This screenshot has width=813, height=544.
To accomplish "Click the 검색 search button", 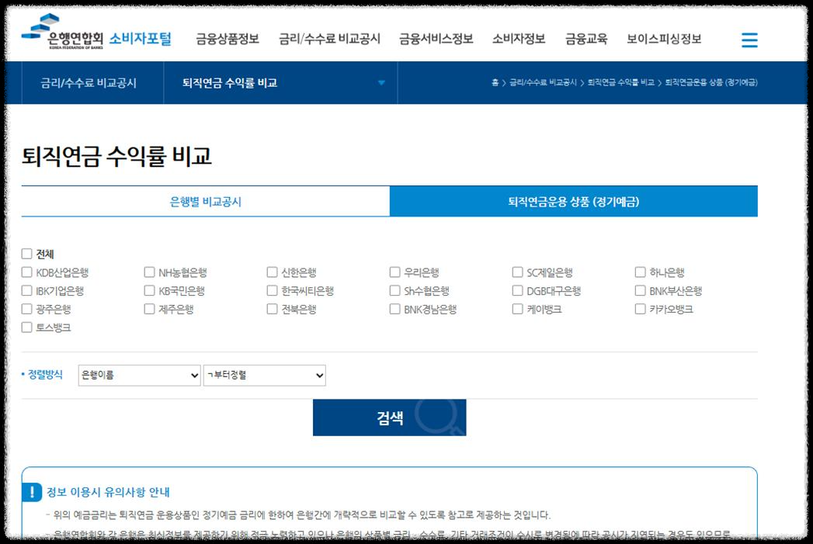I will 388,417.
